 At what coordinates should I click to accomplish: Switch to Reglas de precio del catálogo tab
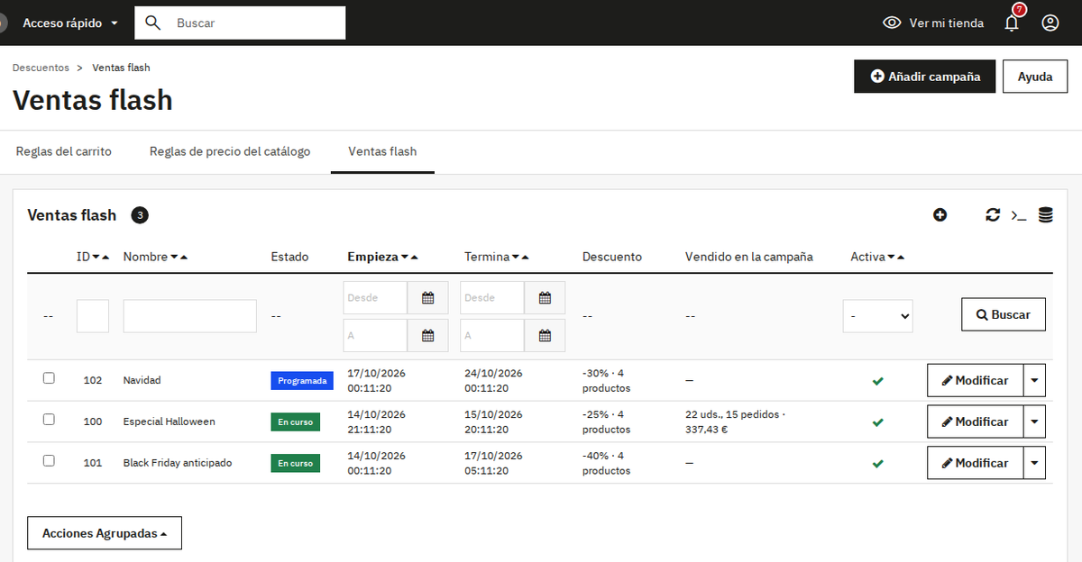click(x=230, y=151)
